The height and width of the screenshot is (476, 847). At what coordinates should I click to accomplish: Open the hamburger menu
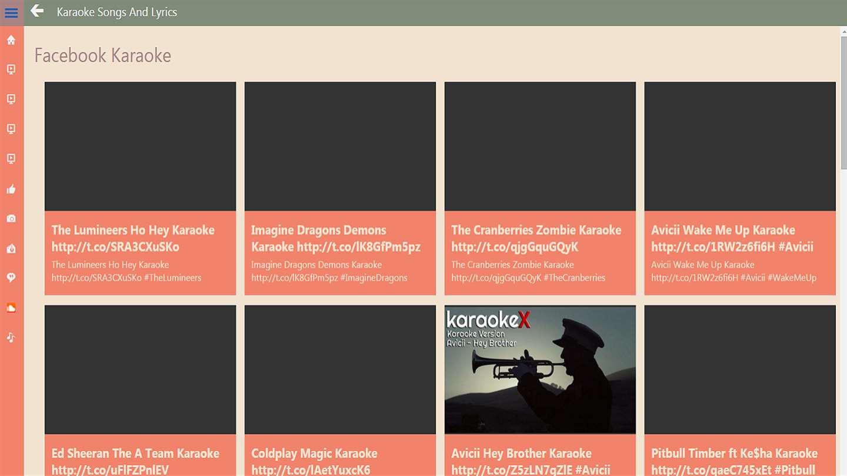tap(11, 12)
